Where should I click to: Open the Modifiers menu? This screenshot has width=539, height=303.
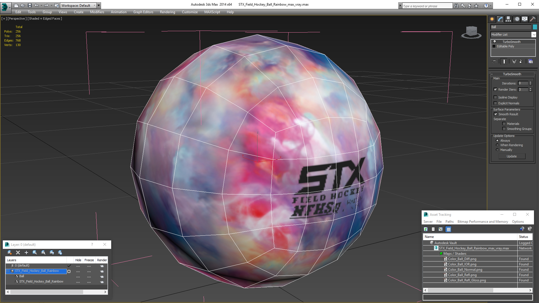pos(97,12)
